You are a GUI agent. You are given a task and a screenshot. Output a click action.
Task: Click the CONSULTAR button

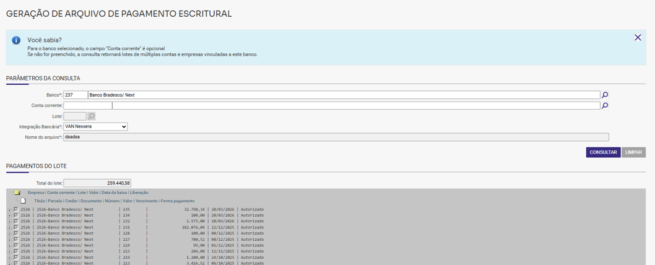[x=603, y=152]
